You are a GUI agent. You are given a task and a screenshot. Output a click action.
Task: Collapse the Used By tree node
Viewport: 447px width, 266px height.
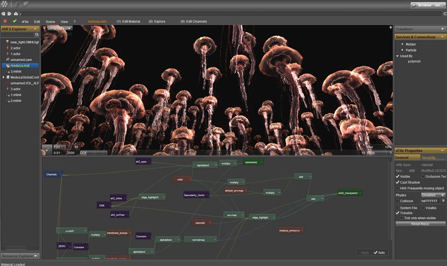pyautogui.click(x=397, y=56)
